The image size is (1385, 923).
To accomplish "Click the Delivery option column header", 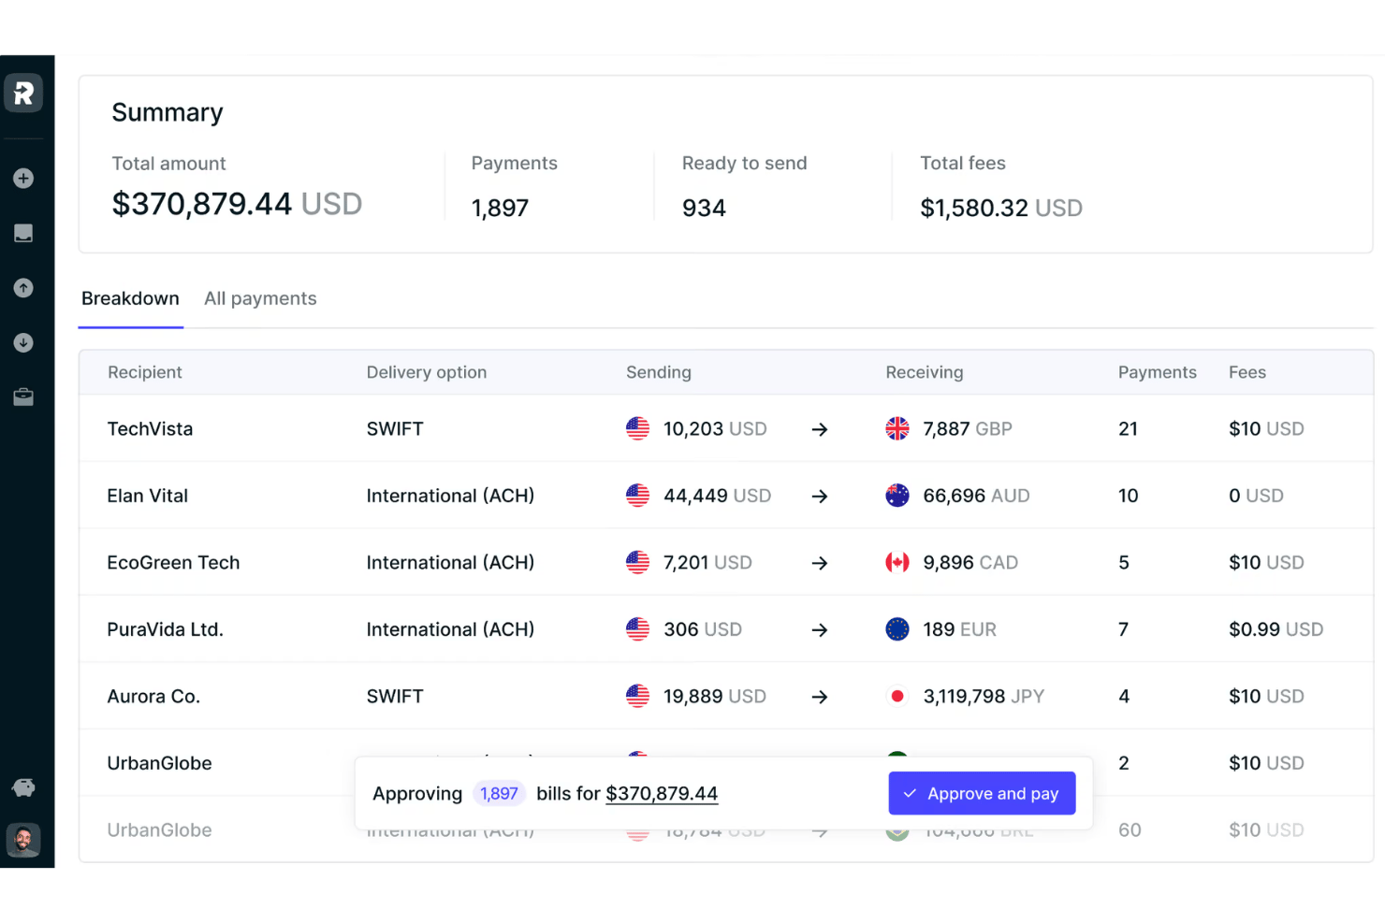I will tap(427, 372).
